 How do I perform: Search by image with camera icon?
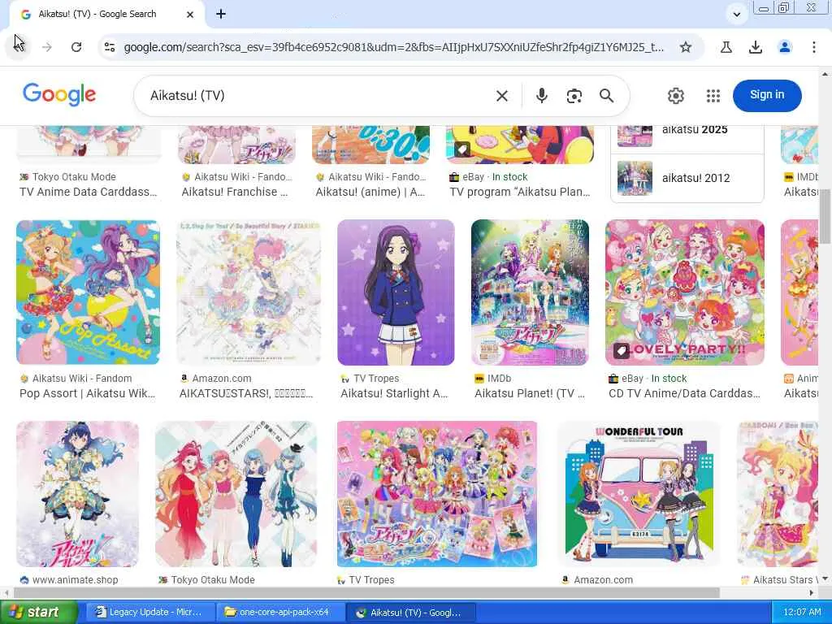(574, 96)
